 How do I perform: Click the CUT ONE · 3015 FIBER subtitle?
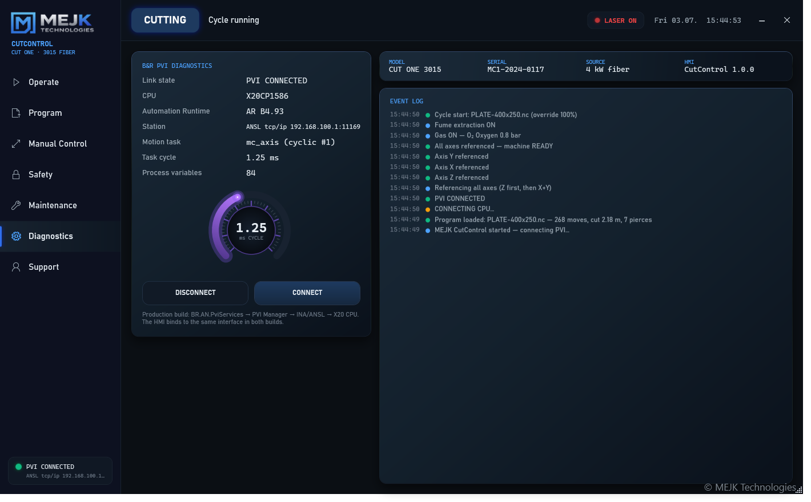click(43, 52)
